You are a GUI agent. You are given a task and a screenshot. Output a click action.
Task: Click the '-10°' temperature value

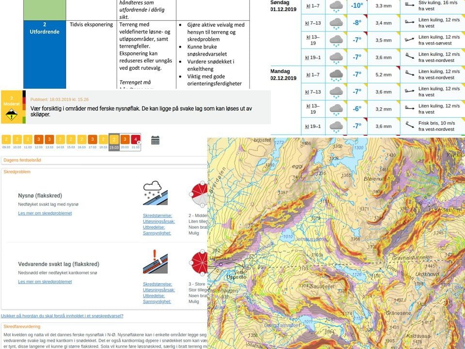pyautogui.click(x=357, y=6)
